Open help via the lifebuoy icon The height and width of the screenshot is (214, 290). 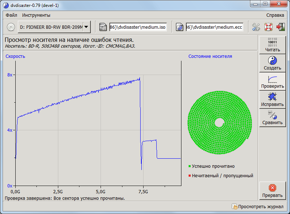point(269,27)
